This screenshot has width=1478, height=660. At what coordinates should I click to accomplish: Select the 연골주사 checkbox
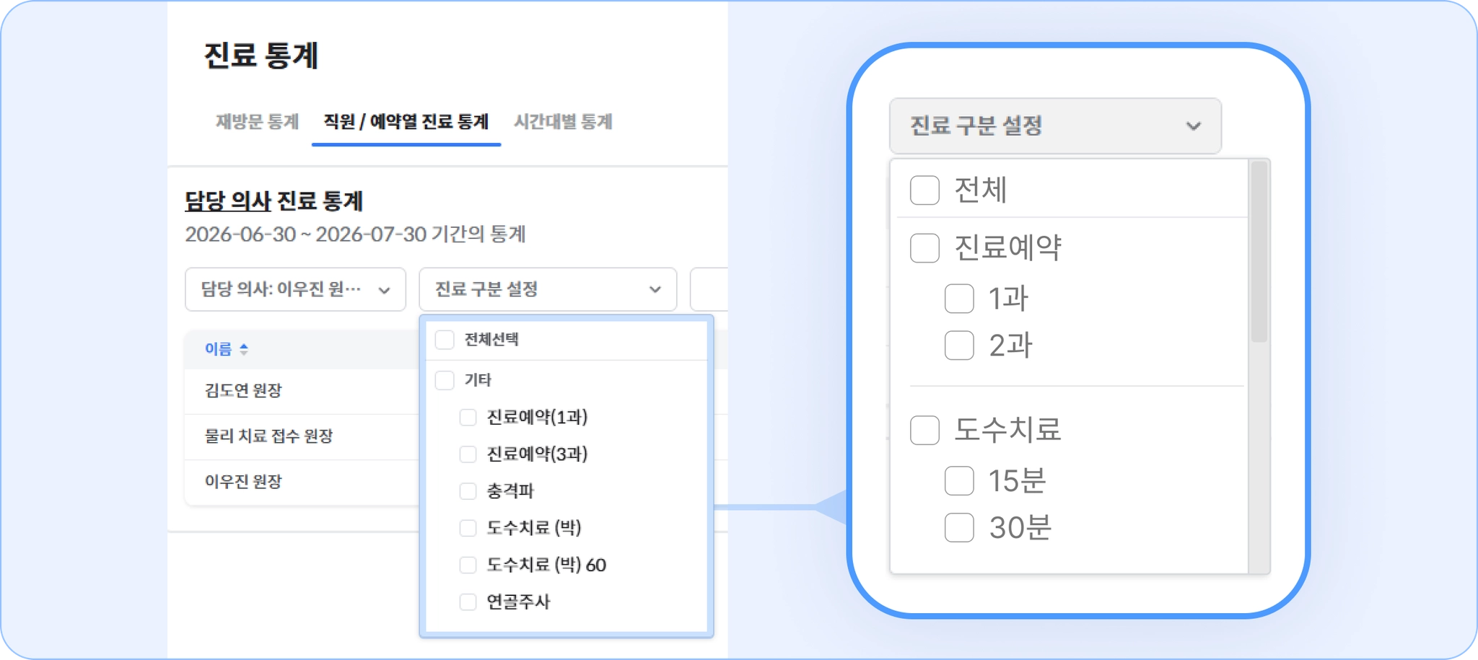pos(468,602)
